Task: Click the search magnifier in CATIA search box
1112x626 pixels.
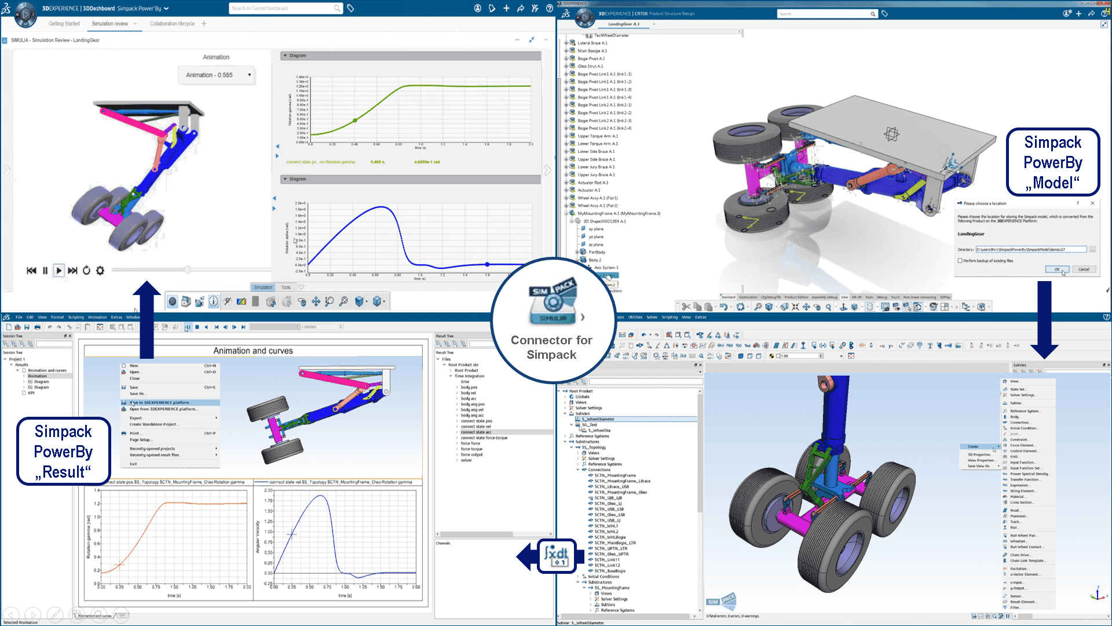Action: [x=872, y=14]
